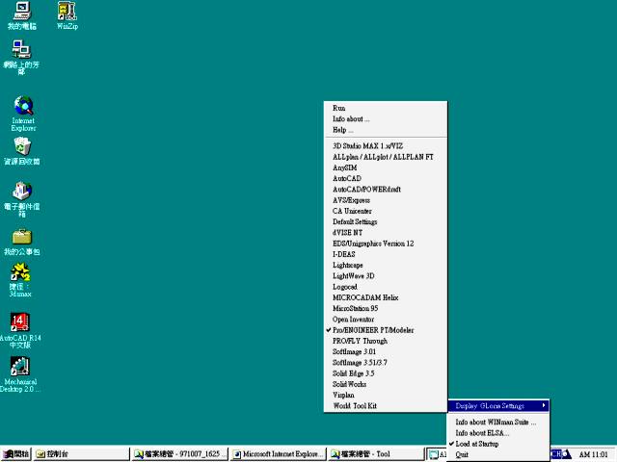The height and width of the screenshot is (462, 617).
Task: Switch to the Control Panel taskbar button
Action: tap(81, 454)
